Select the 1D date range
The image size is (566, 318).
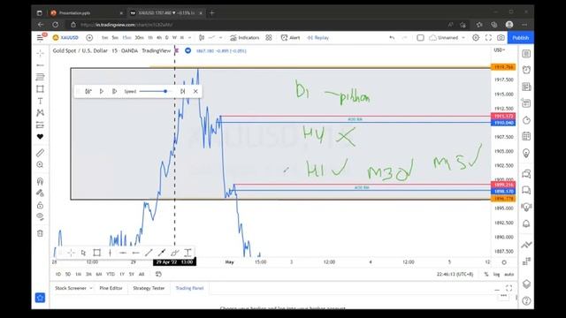pos(58,275)
